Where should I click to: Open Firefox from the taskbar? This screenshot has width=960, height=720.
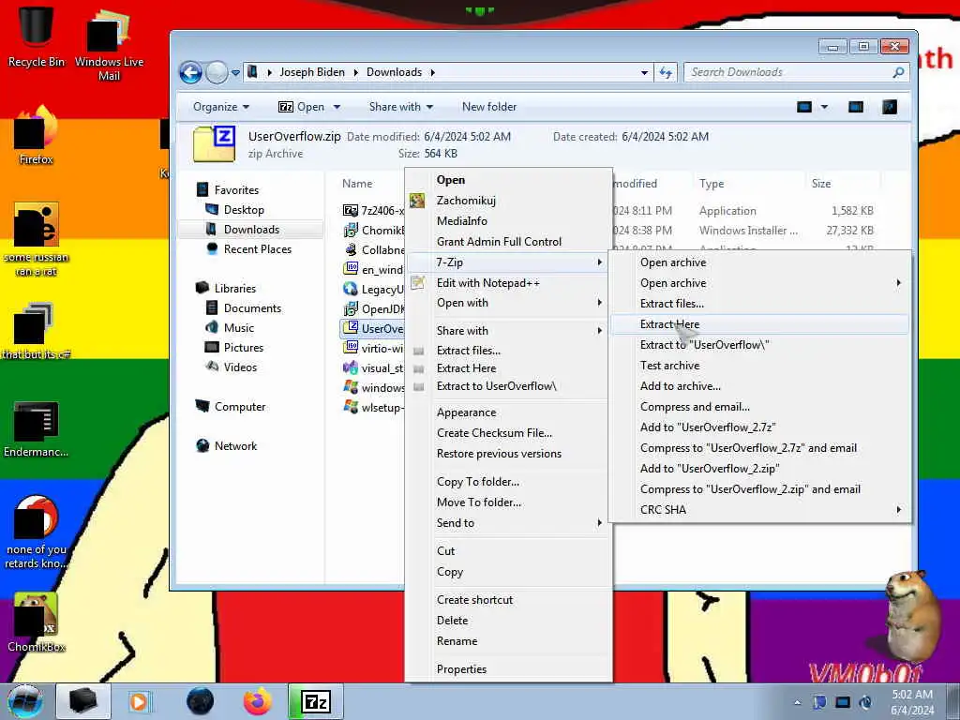point(258,701)
